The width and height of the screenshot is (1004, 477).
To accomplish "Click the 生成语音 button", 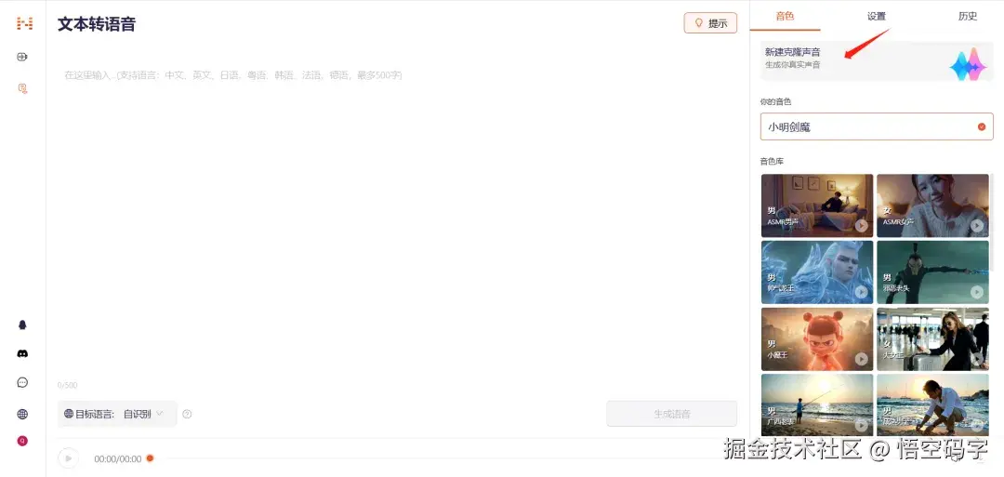I will 672,414.
